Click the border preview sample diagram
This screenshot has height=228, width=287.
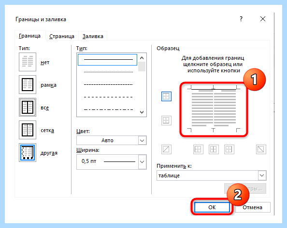[214, 109]
